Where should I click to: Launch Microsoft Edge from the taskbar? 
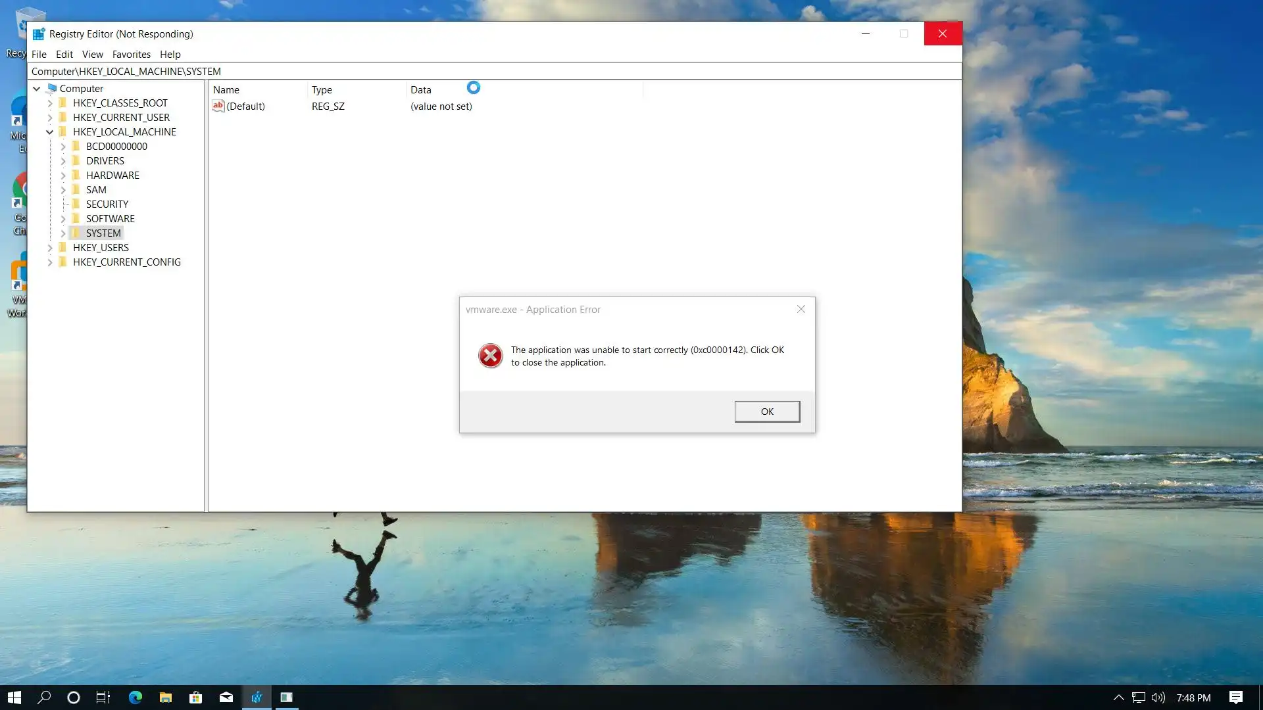(135, 698)
